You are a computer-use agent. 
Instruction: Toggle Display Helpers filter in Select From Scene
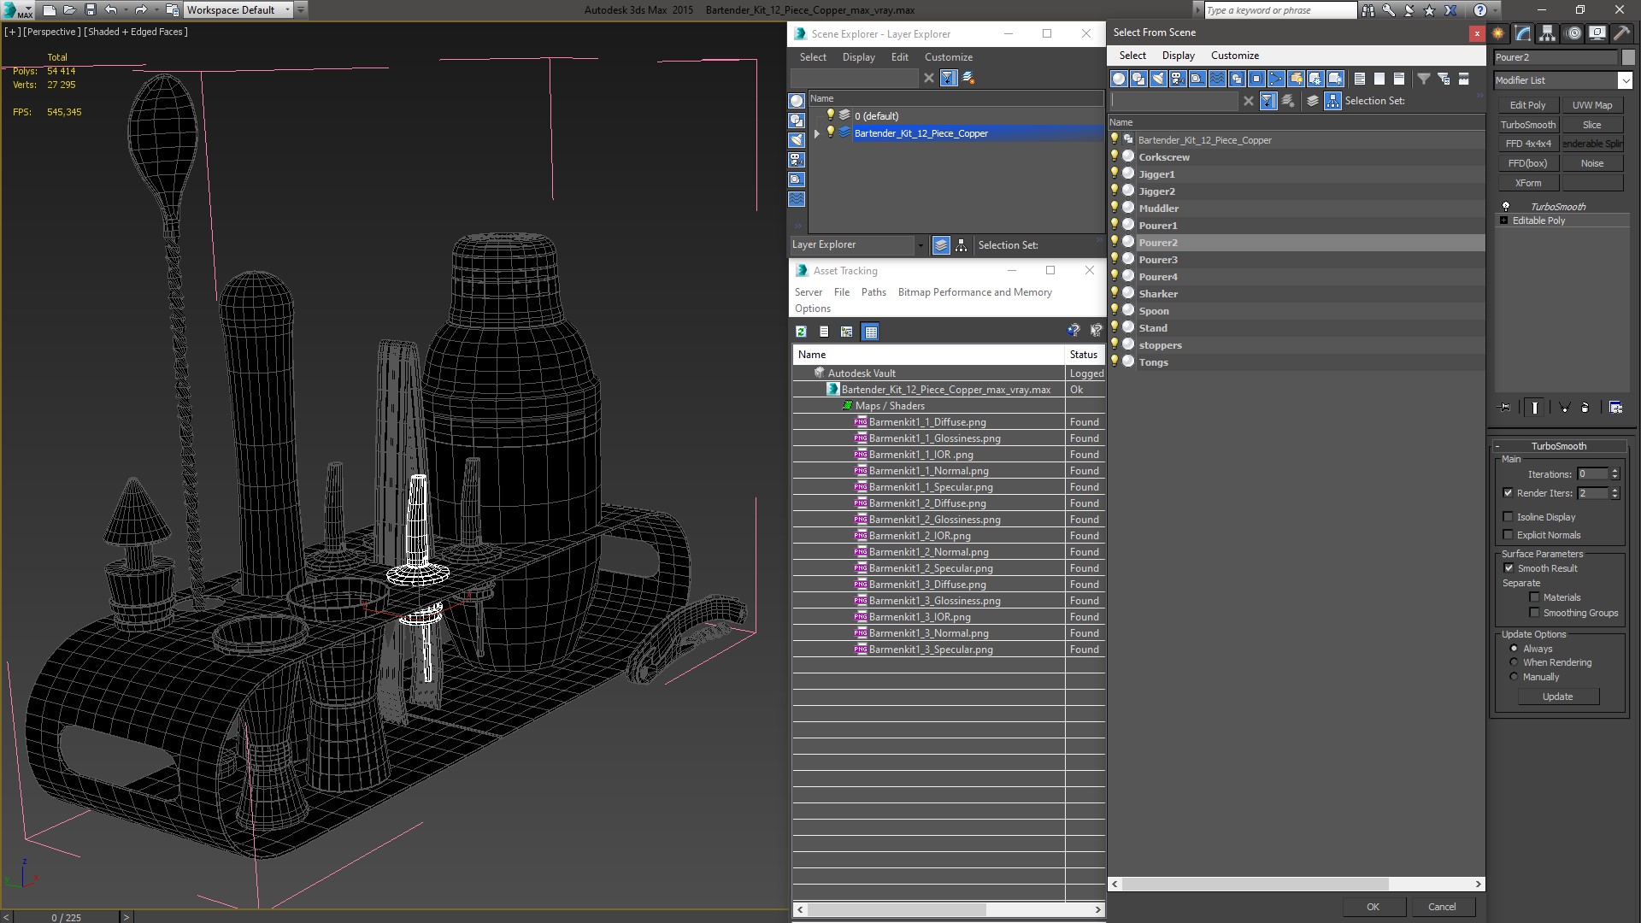coord(1197,79)
